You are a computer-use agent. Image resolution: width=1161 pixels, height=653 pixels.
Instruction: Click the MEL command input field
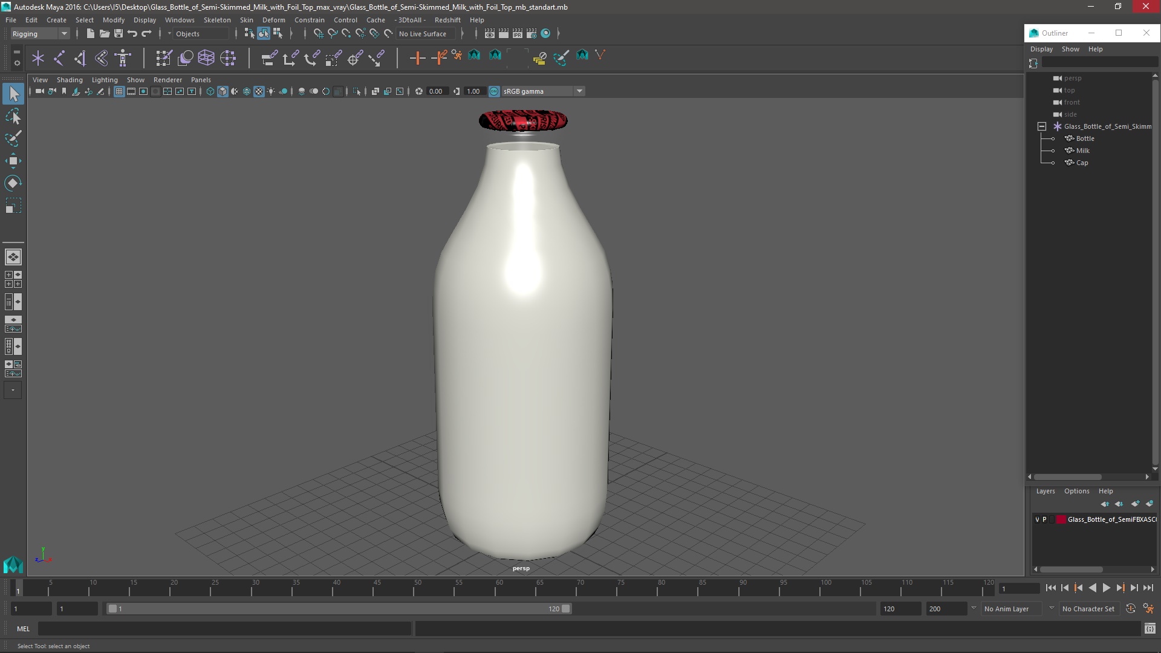tap(224, 629)
